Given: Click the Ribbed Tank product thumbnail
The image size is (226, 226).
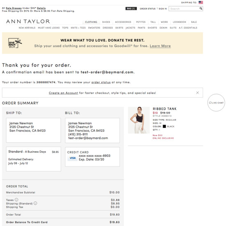Looking at the screenshot, I should (139, 120).
